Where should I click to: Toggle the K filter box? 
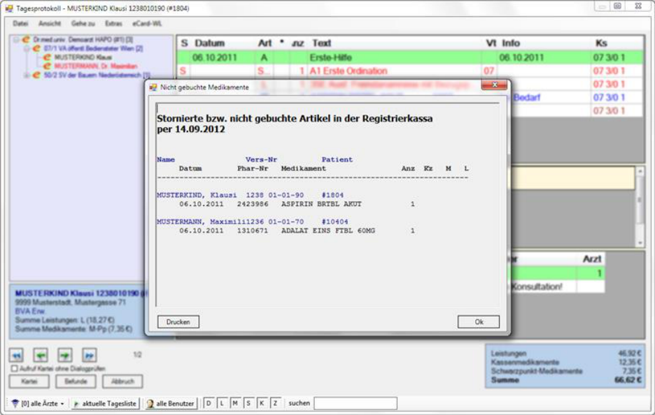tap(262, 403)
